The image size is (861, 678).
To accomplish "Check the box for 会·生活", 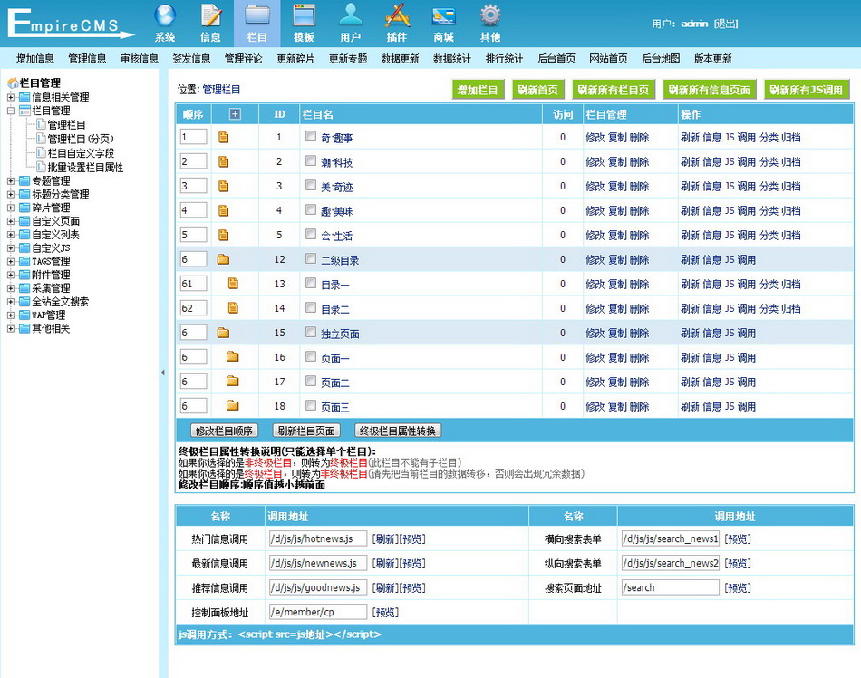I will [x=311, y=234].
